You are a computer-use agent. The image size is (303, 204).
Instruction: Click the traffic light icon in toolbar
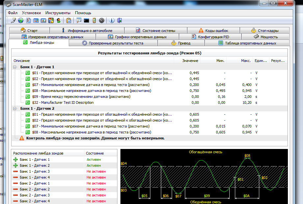click(x=59, y=20)
